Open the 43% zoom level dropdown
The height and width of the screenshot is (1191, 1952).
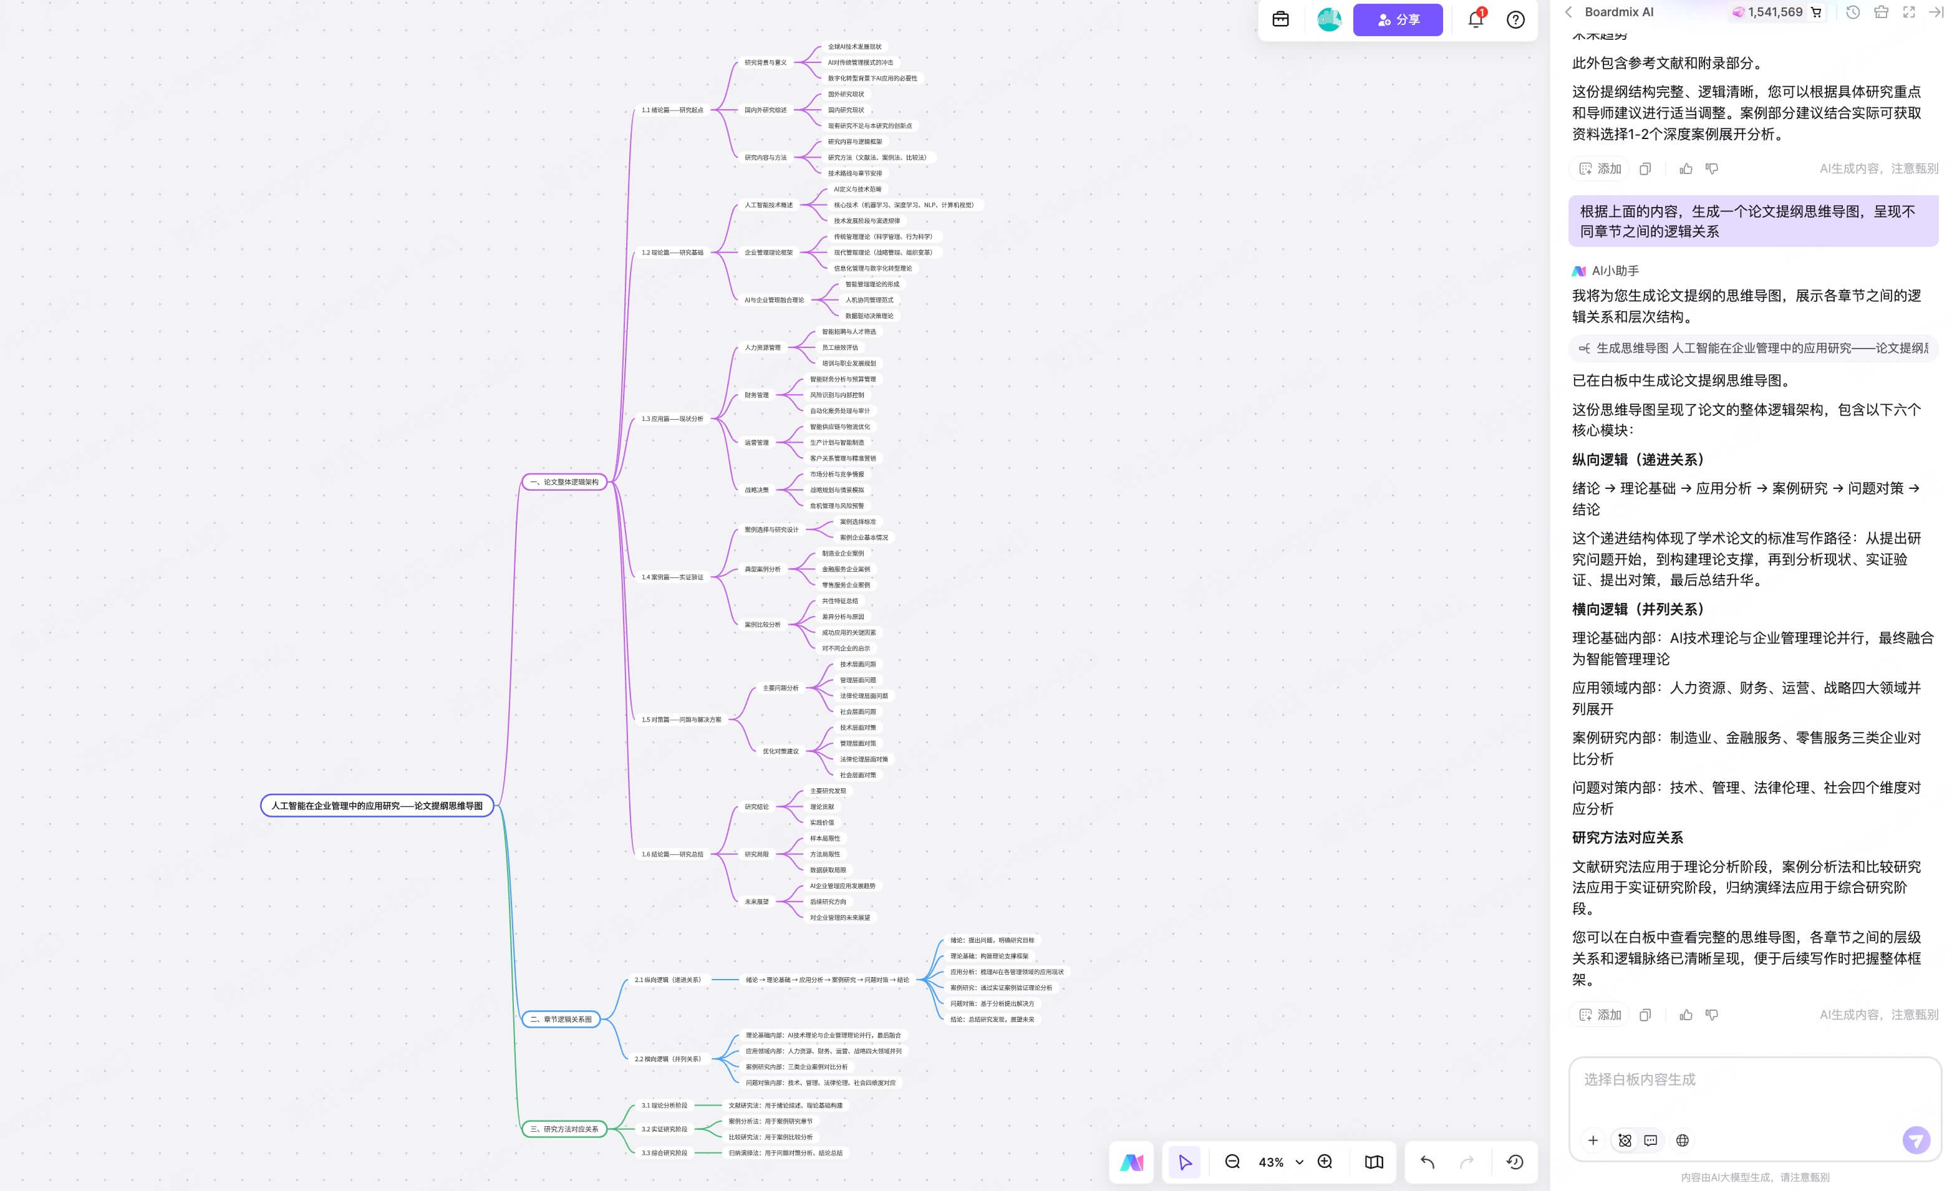point(1281,1162)
